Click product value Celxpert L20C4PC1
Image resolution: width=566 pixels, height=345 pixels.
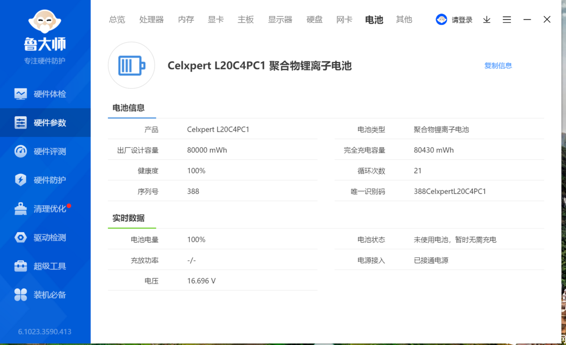[218, 130]
